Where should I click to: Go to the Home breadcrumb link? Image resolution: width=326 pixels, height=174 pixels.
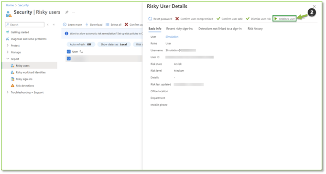tap(10, 5)
